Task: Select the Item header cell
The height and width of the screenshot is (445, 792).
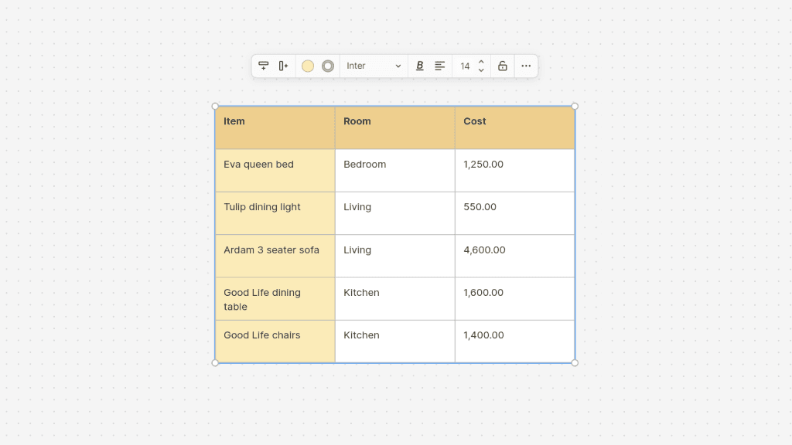Action: pyautogui.click(x=275, y=127)
